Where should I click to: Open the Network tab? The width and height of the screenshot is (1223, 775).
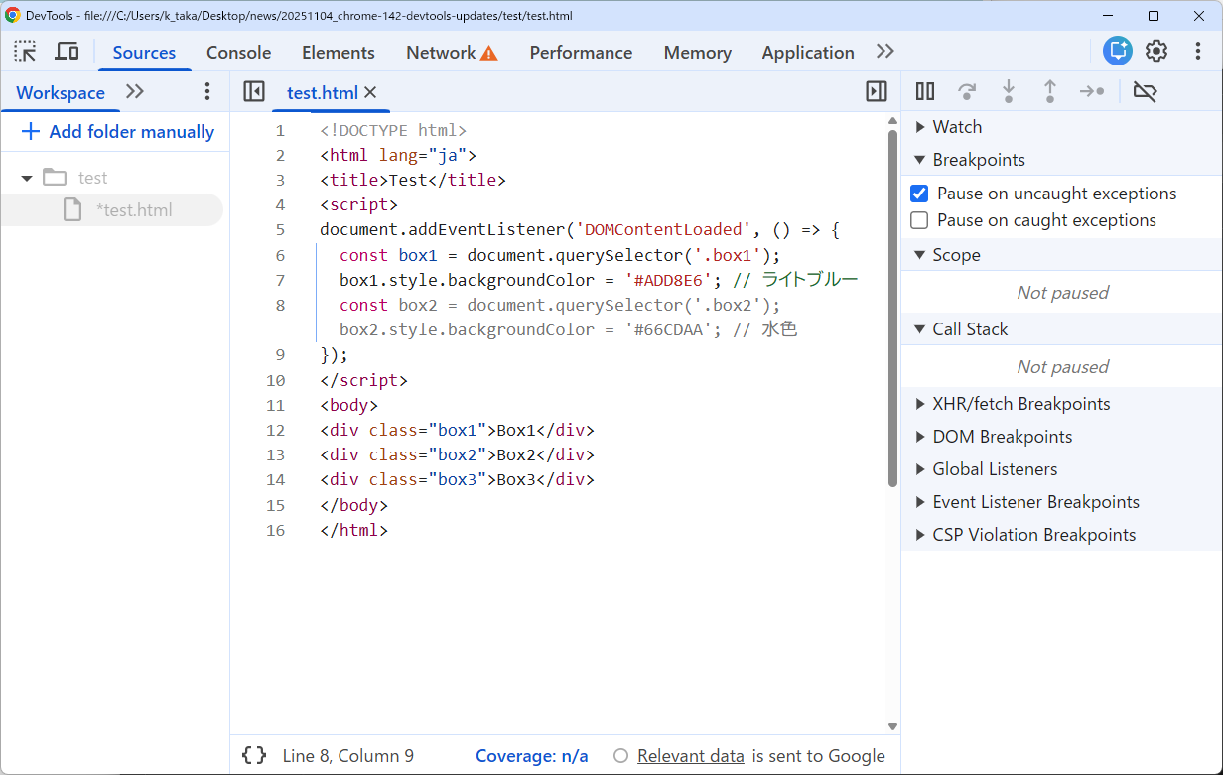[x=441, y=53]
